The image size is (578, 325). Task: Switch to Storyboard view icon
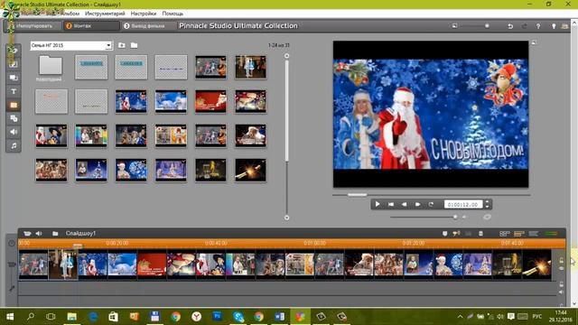504,234
